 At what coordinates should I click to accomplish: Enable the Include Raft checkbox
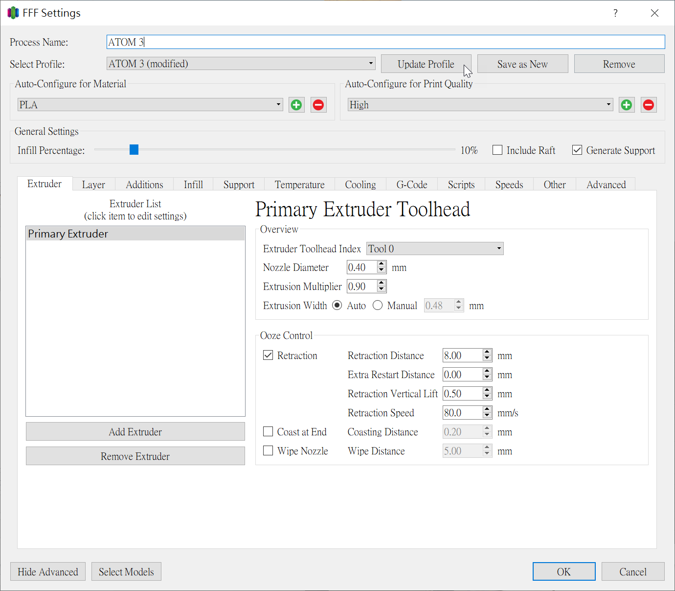click(497, 150)
